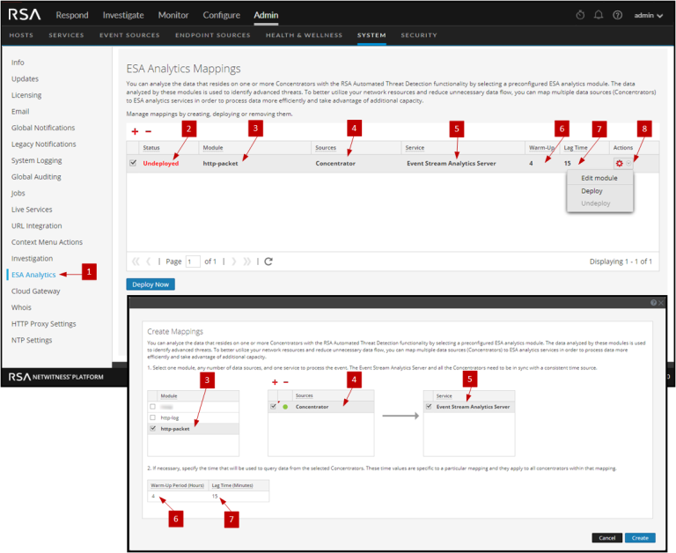Open the notifications bell icon
Viewport: 676px width, 553px height.
click(x=599, y=15)
